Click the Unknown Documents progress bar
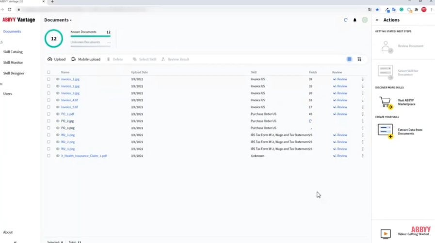This screenshot has width=435, height=243. pos(90,46)
